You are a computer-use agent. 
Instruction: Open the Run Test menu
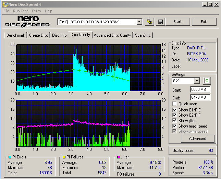coord(21,11)
